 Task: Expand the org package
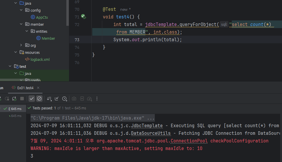click(21, 45)
